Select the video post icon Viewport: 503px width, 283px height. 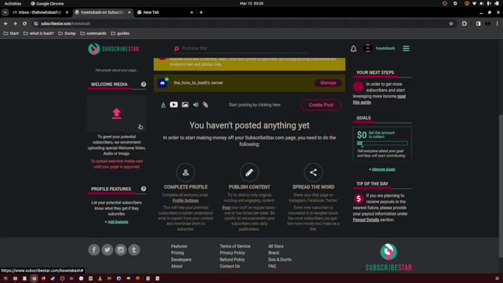coord(174,105)
